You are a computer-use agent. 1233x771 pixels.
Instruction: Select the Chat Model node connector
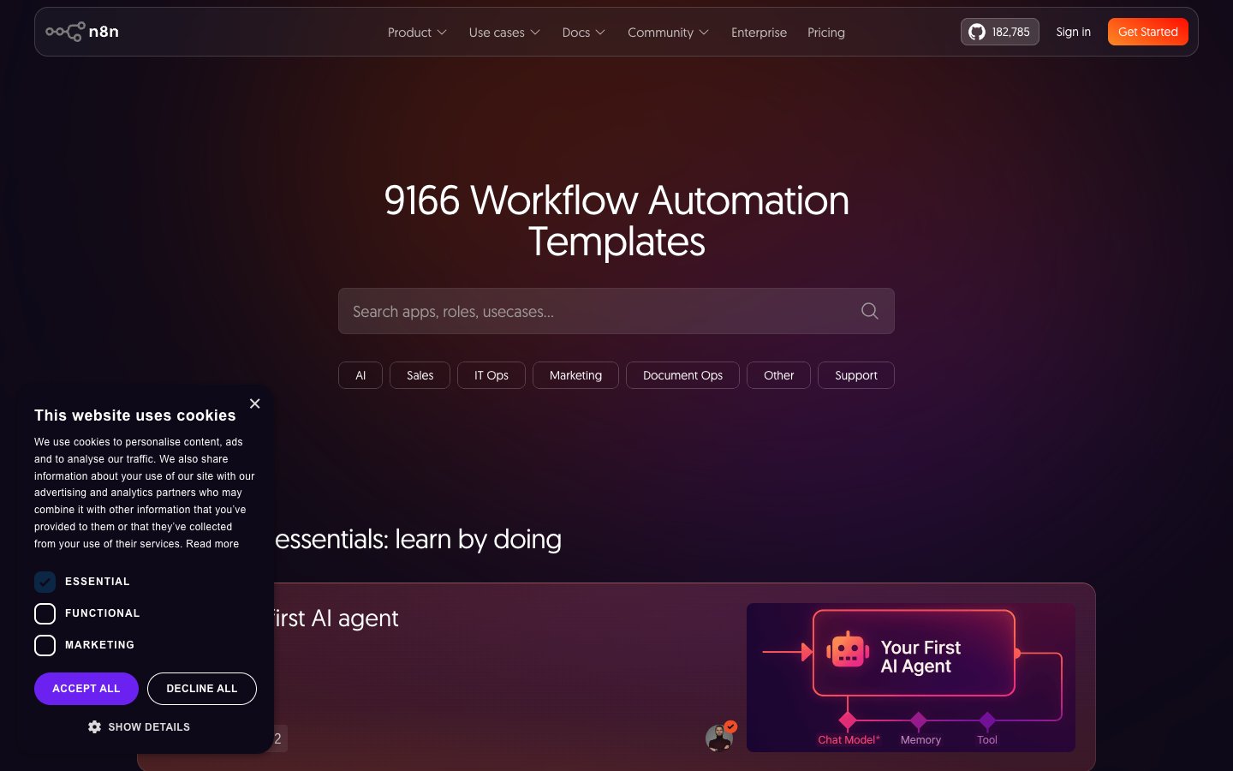849,721
